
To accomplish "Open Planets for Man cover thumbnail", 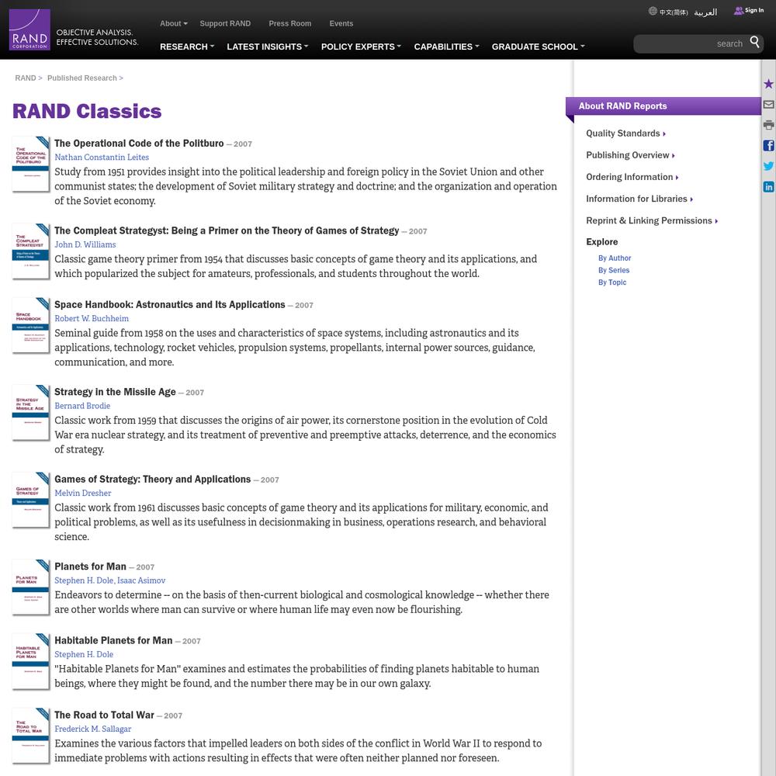I will [x=30, y=587].
